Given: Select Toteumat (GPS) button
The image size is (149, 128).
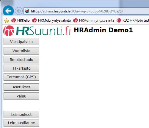Looking at the screenshot, I should coord(21,77).
